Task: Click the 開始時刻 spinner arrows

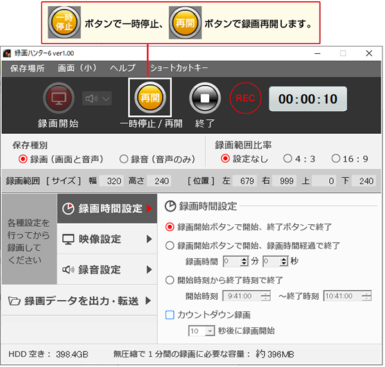Action: 266,296
